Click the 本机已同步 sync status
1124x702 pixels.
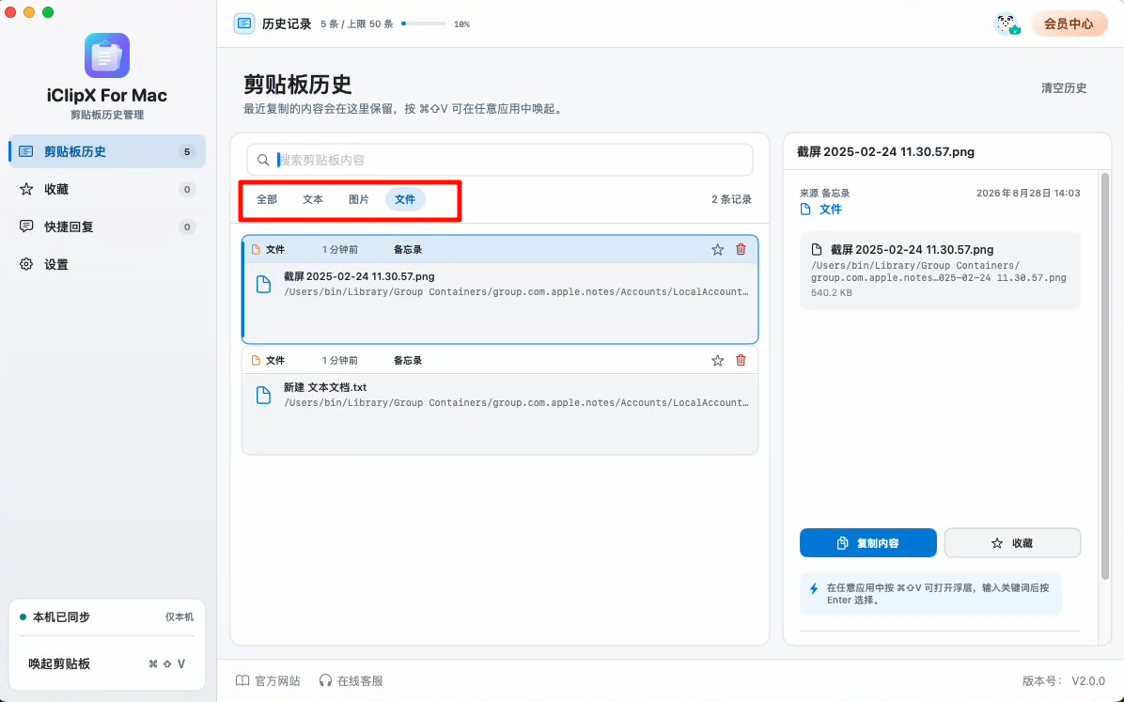55,616
